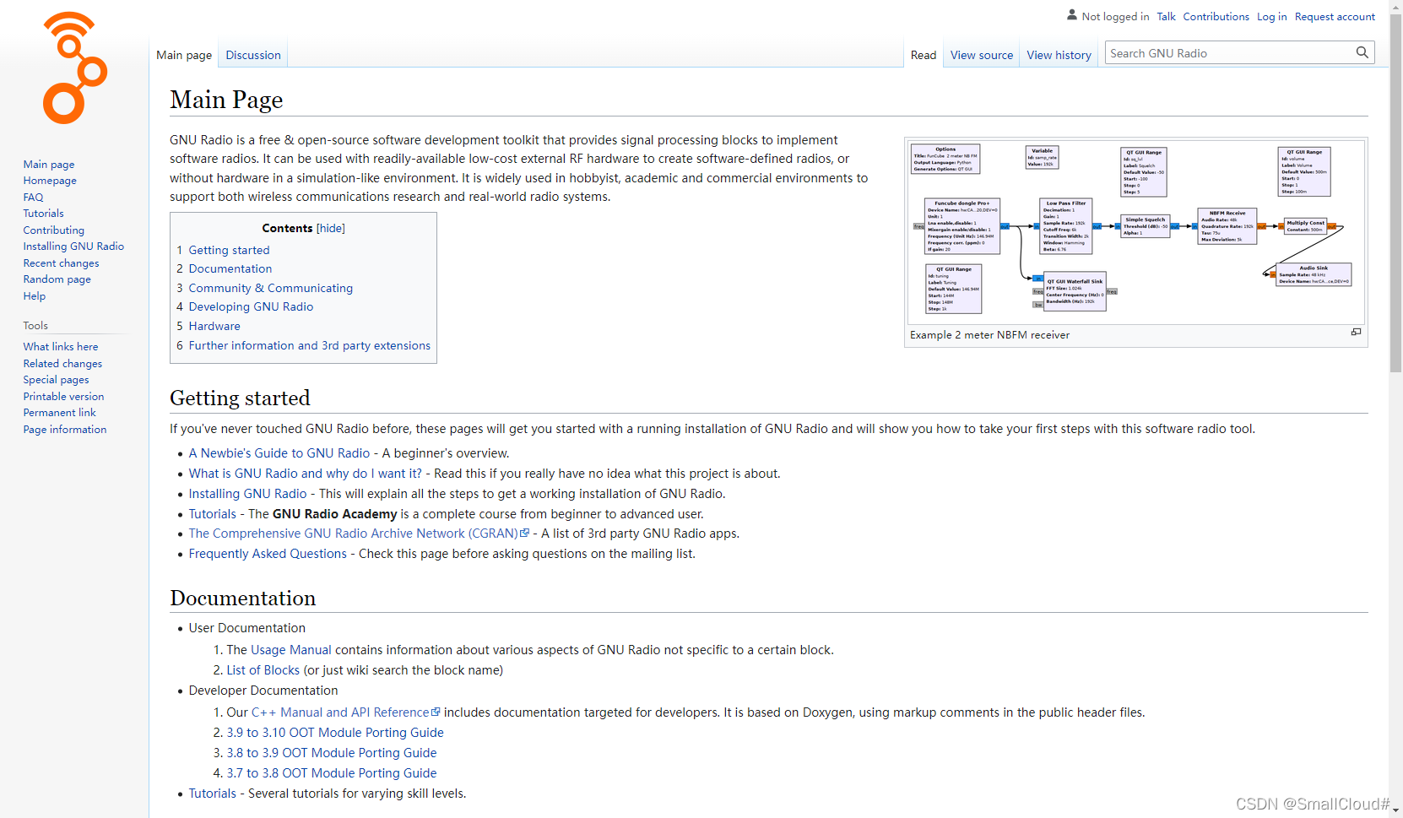This screenshot has width=1403, height=818.
Task: Open Recent changes in sidebar
Action: click(61, 263)
